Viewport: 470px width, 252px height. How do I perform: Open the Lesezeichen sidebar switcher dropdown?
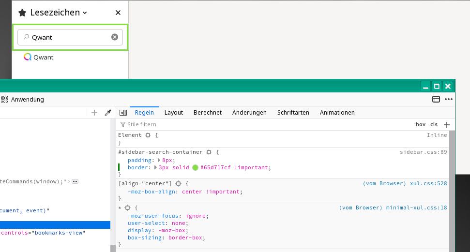85,13
